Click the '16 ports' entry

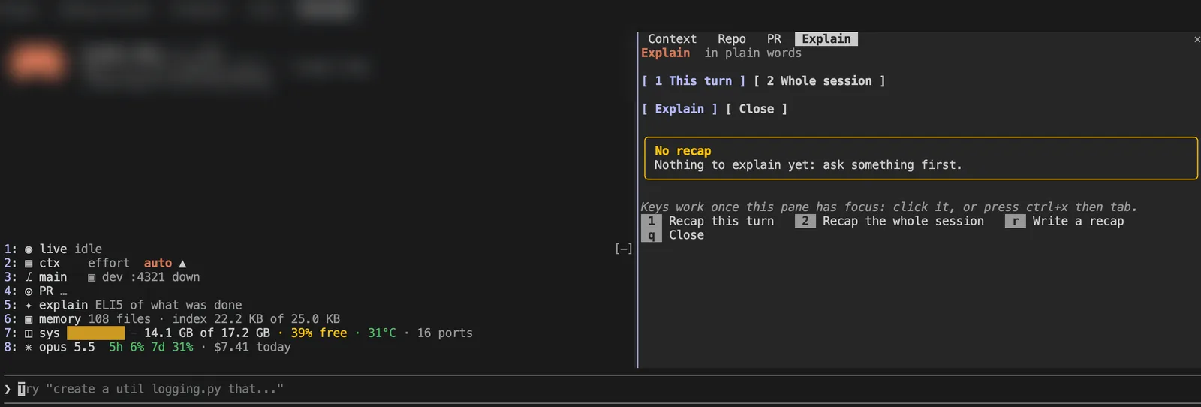tap(445, 333)
